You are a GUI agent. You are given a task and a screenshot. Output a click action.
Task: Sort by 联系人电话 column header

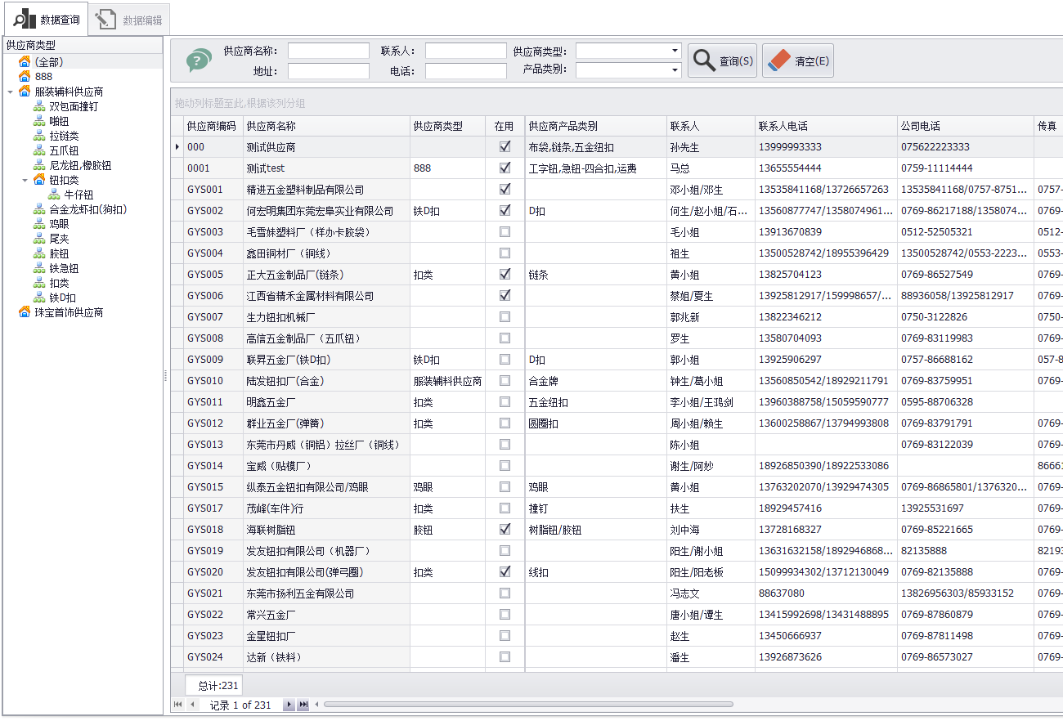pos(826,126)
